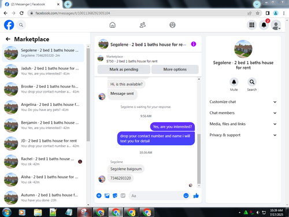Open conversation info purple icon
The width and height of the screenshot is (289, 217).
(194, 44)
